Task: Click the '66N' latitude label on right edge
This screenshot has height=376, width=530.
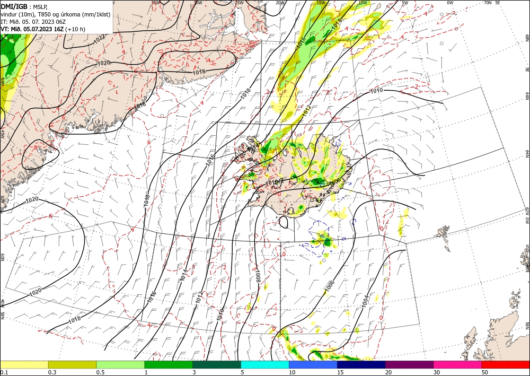Action: 527,96
